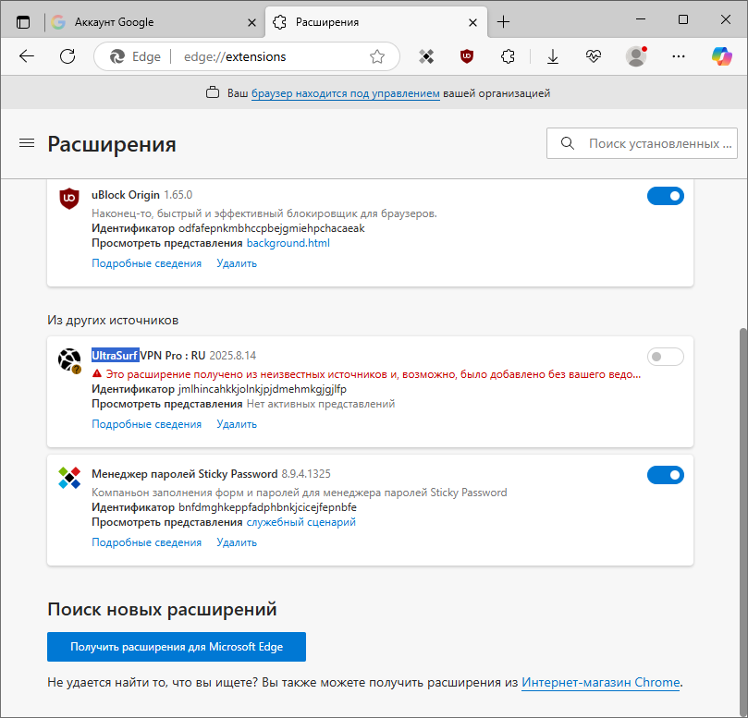The image size is (748, 718).
Task: Click the magnifier icon in search box
Action: point(567,143)
